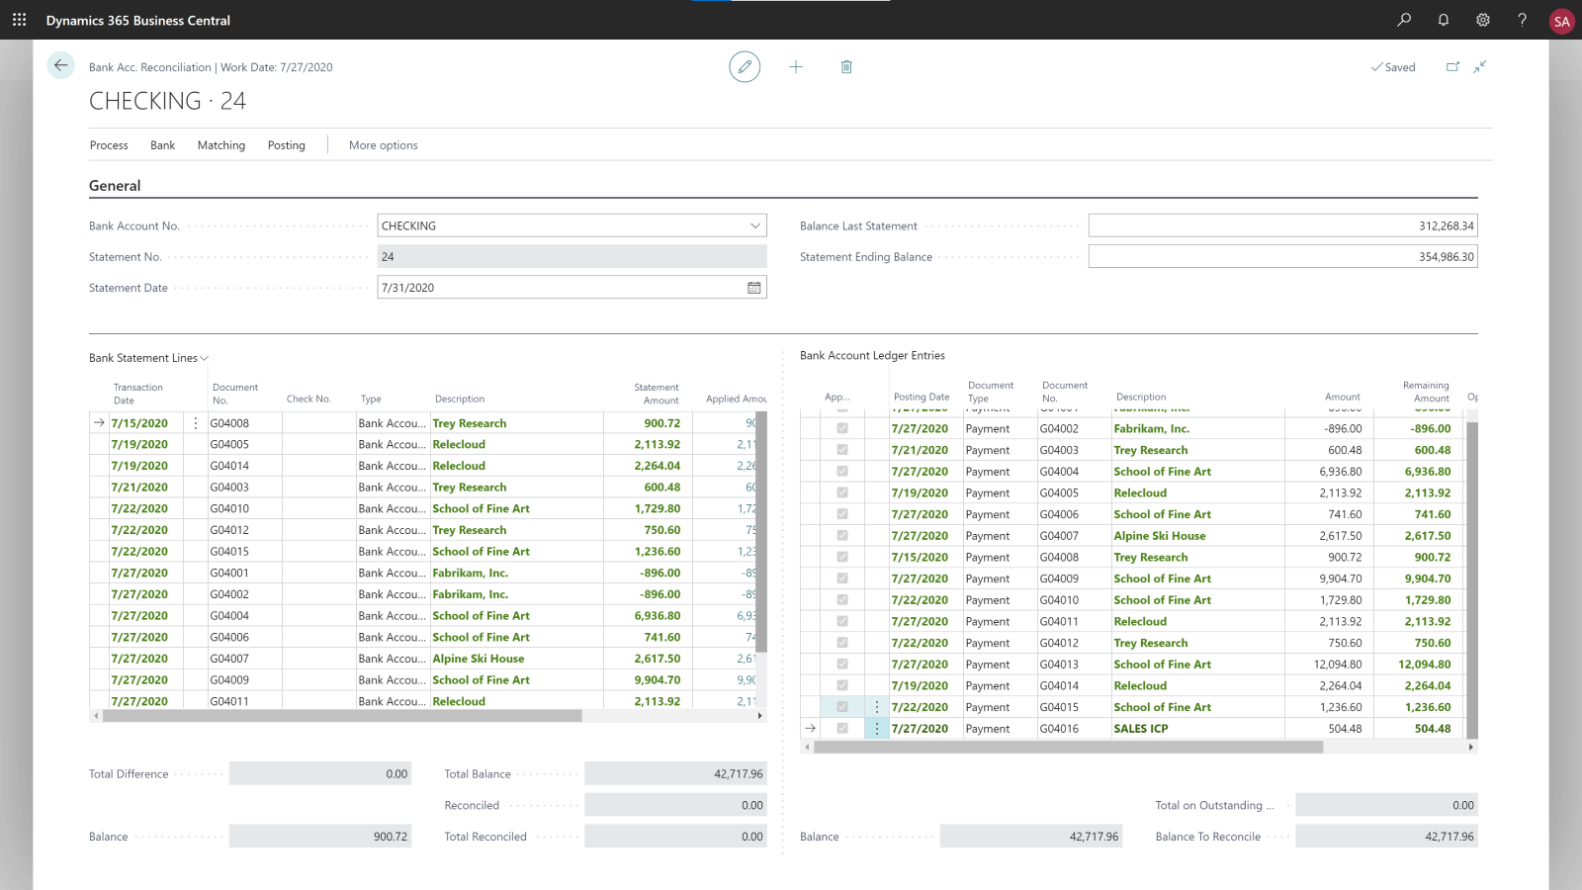Open the Statement Date calendar picker
The height and width of the screenshot is (890, 1582).
tap(754, 288)
